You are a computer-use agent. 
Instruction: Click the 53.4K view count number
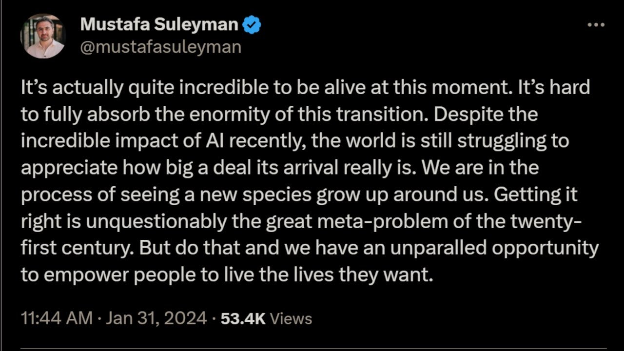click(243, 318)
